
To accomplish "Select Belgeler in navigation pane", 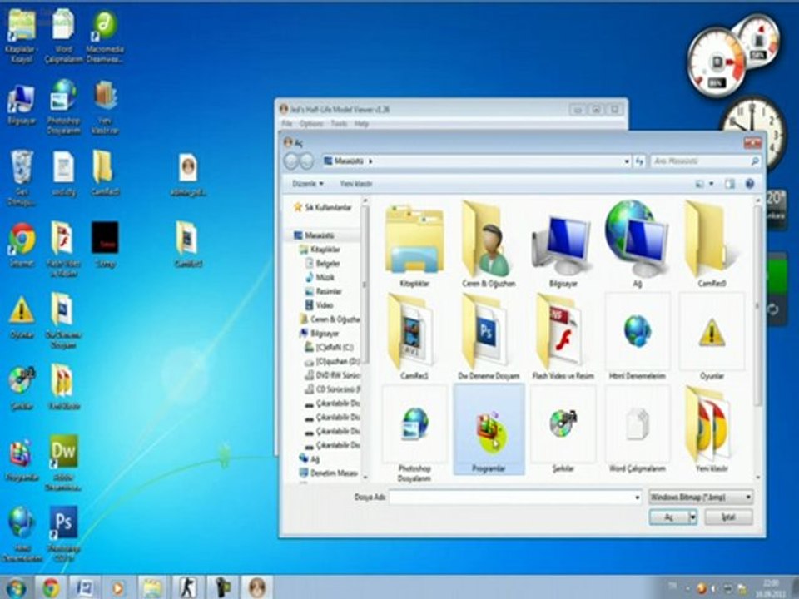I will [323, 264].
